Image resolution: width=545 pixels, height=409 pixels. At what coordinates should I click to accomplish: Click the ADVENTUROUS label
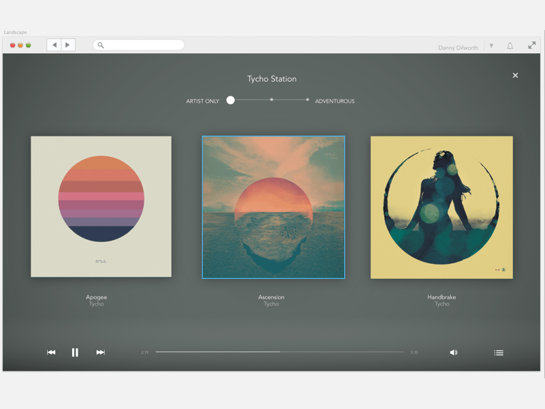coord(334,101)
